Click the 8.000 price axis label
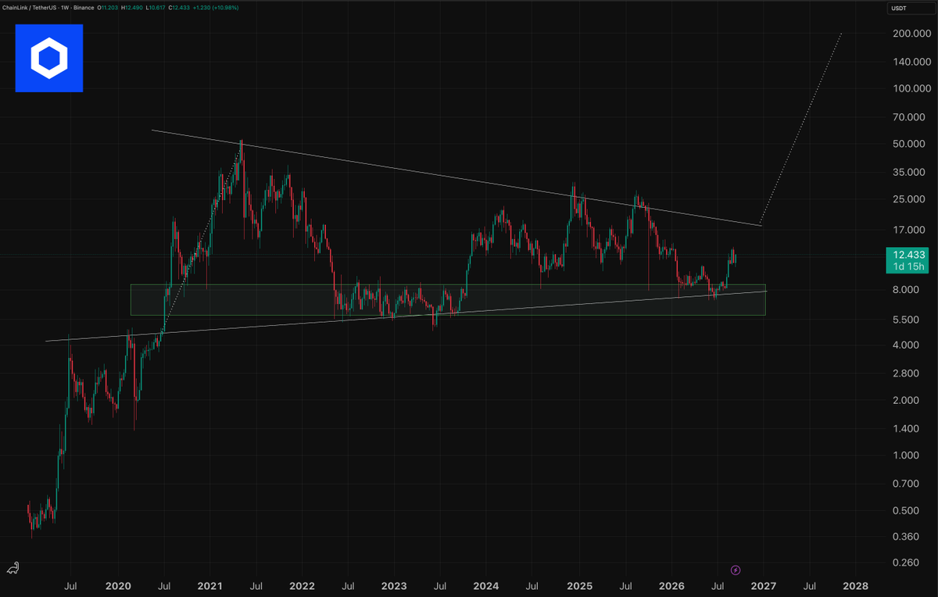938x597 pixels. pos(907,290)
